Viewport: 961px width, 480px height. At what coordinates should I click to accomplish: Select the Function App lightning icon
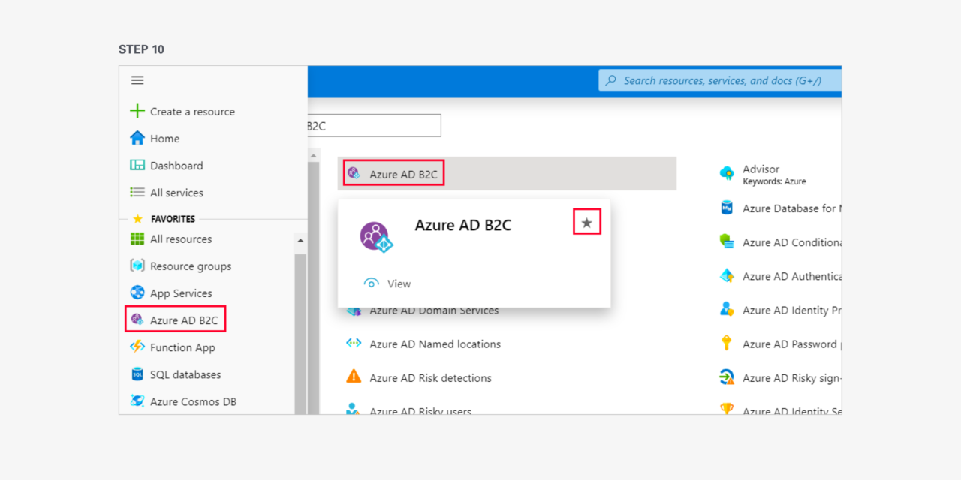click(x=137, y=346)
